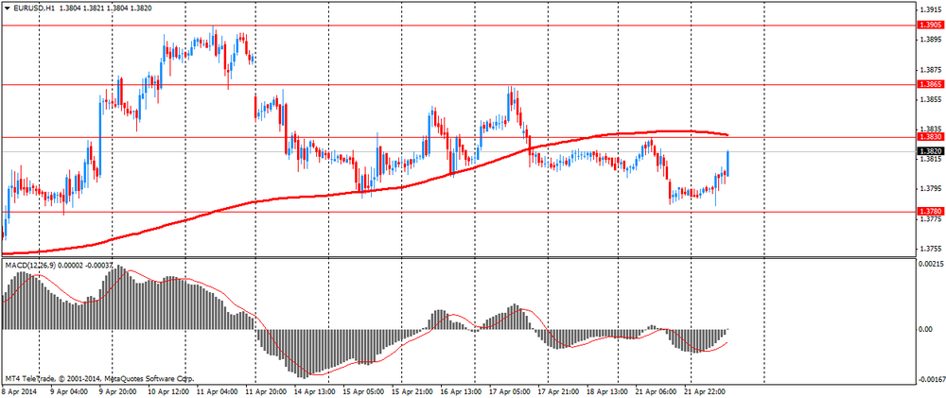Click the 1.3795 price scale value
Image resolution: width=946 pixels, height=398 pixels.
pos(930,189)
